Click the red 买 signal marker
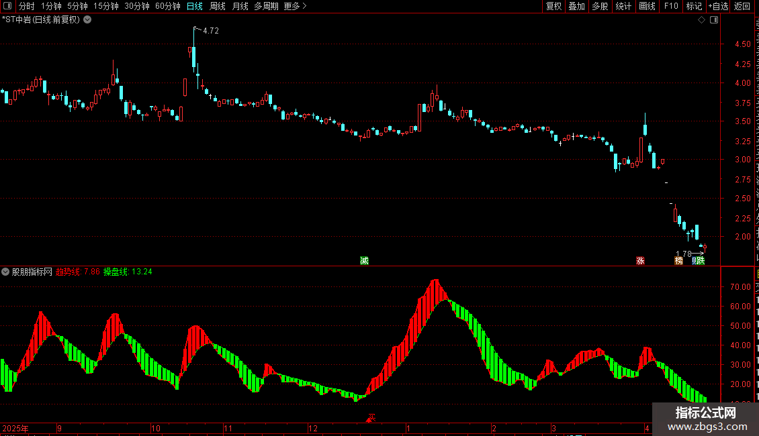This screenshot has width=759, height=436. click(x=371, y=418)
